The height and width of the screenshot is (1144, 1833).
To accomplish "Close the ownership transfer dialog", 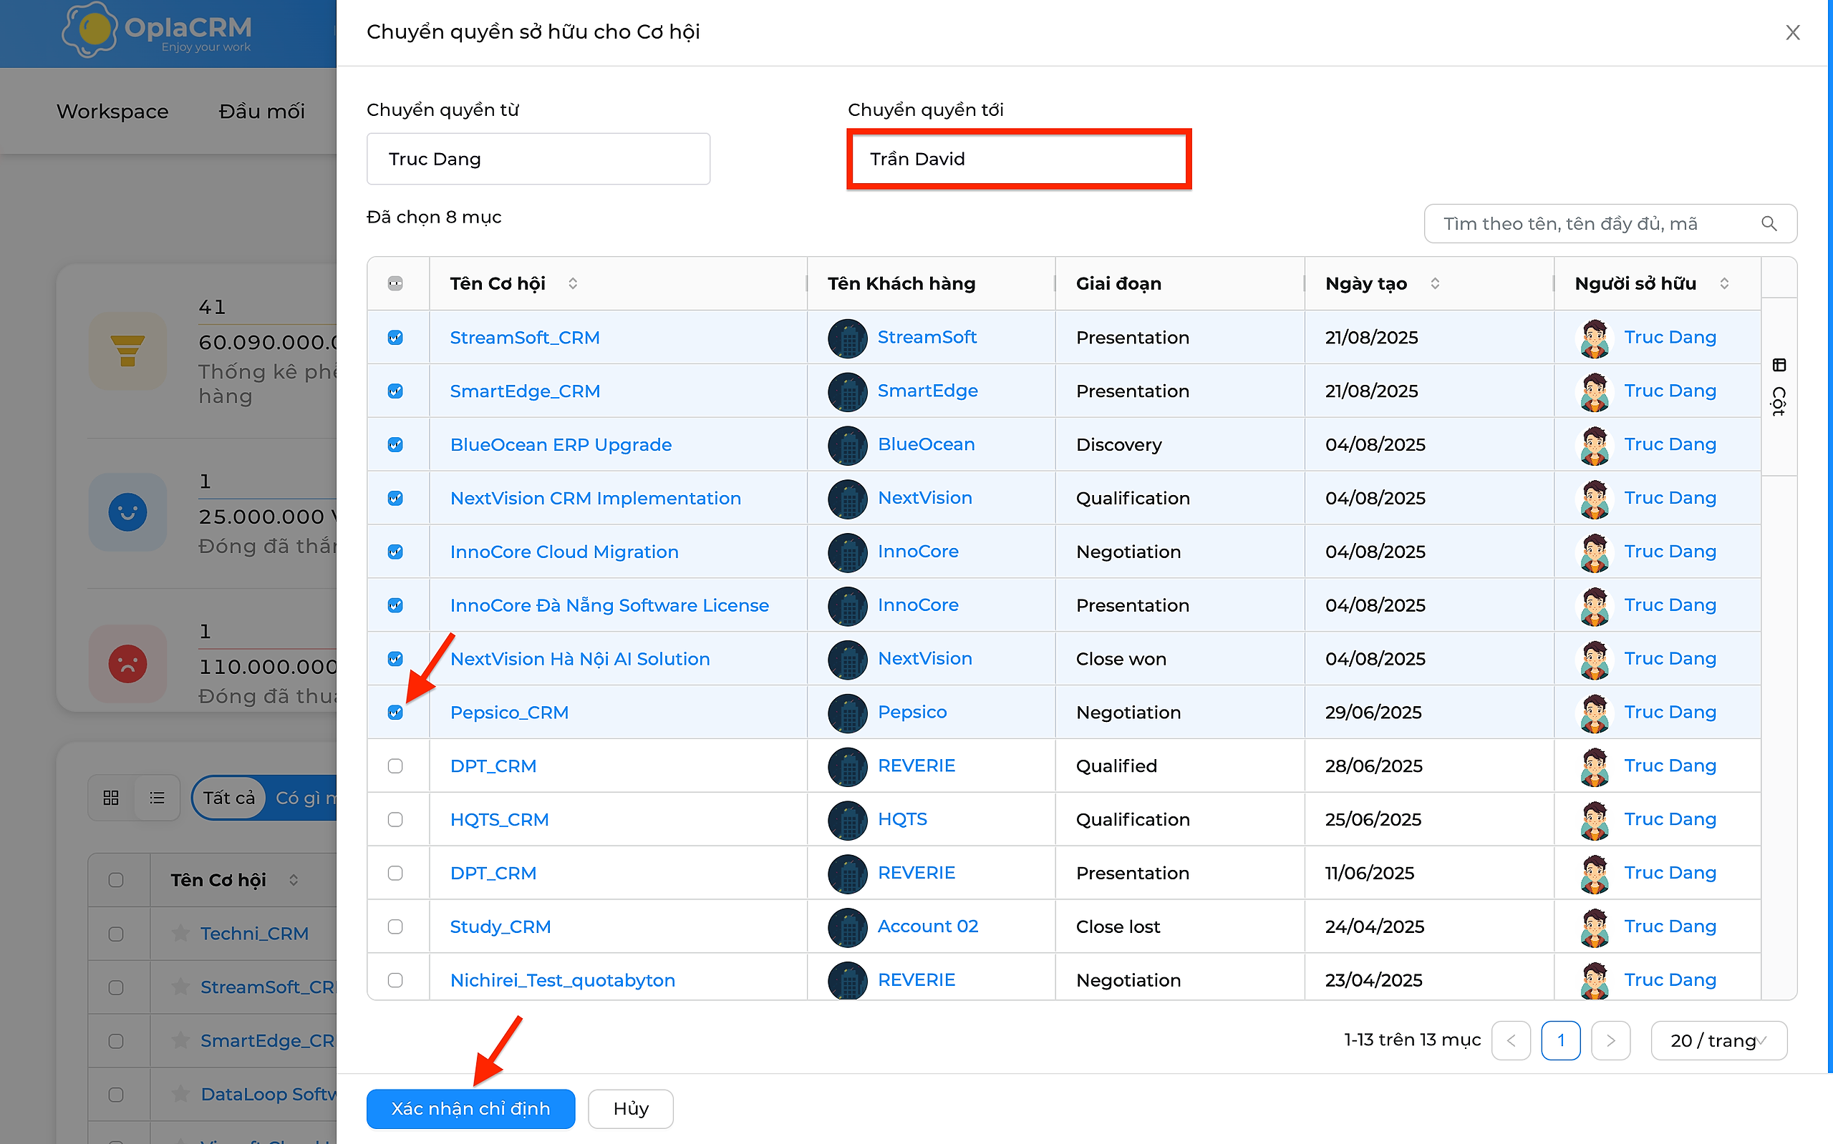I will [1791, 32].
